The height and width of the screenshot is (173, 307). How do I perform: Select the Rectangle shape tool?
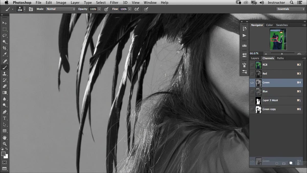tap(5, 131)
